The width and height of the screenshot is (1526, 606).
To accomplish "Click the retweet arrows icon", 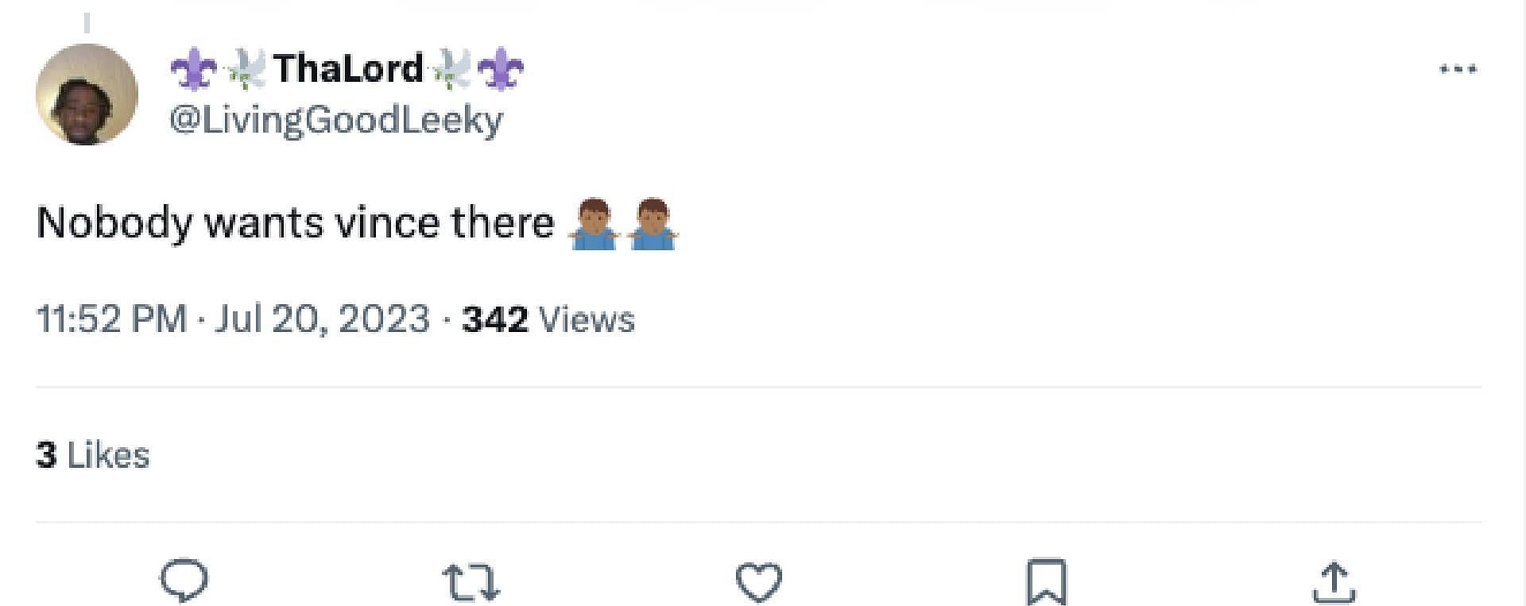I will pyautogui.click(x=471, y=581).
